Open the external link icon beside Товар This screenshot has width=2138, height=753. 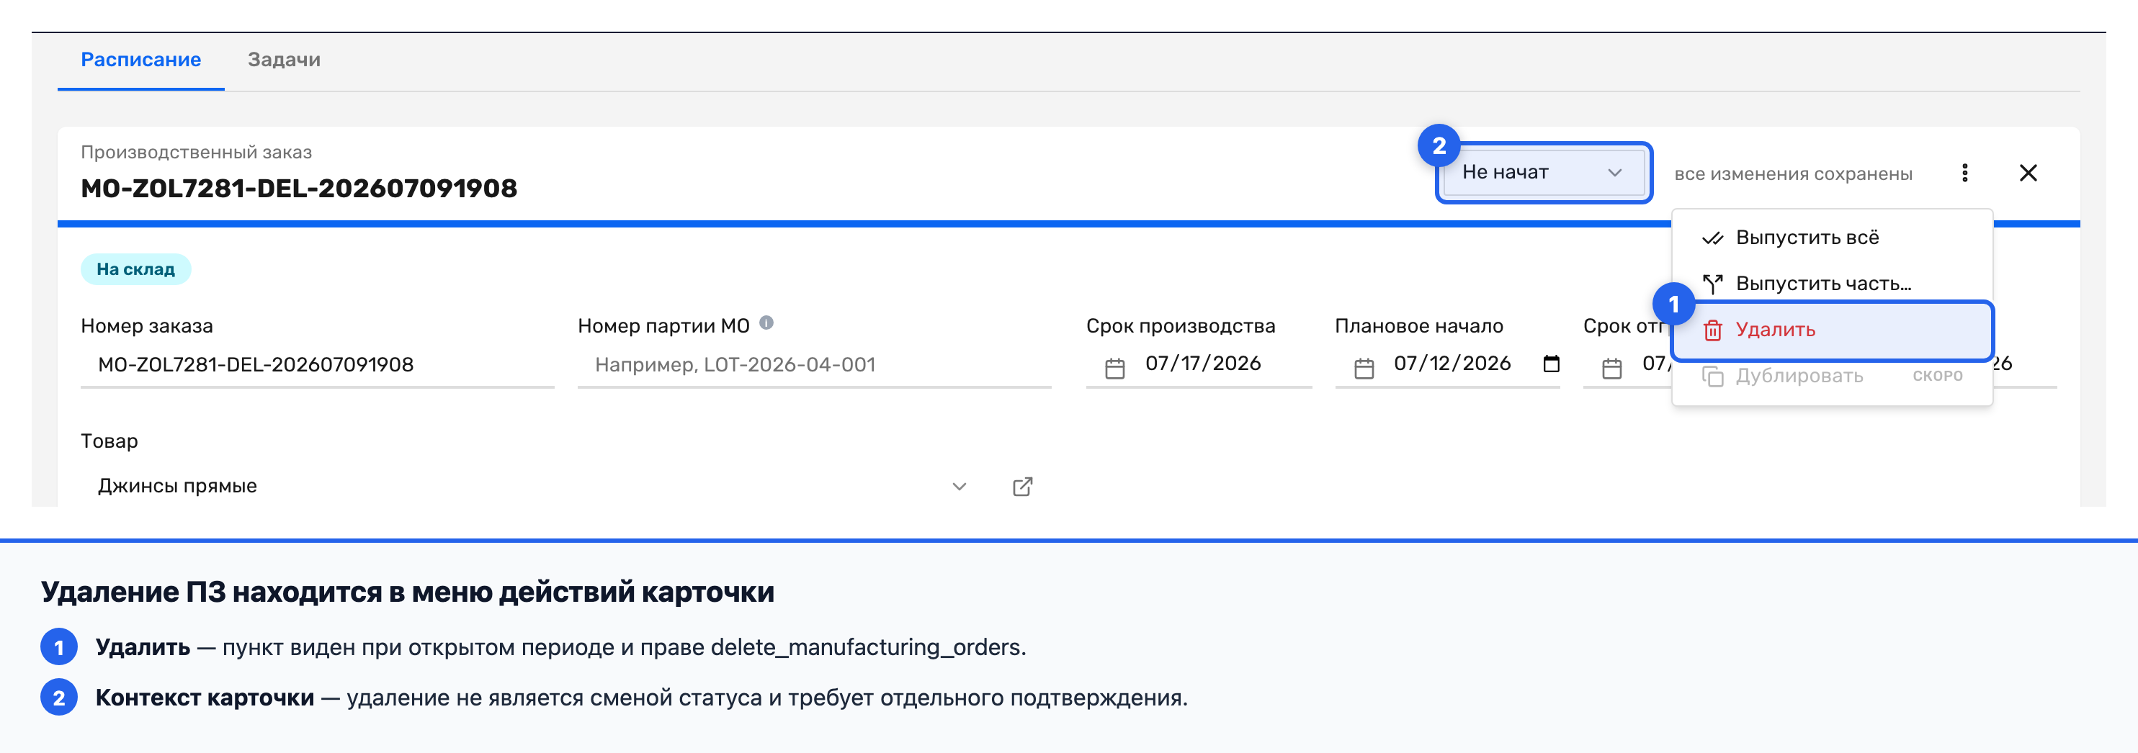click(1022, 486)
